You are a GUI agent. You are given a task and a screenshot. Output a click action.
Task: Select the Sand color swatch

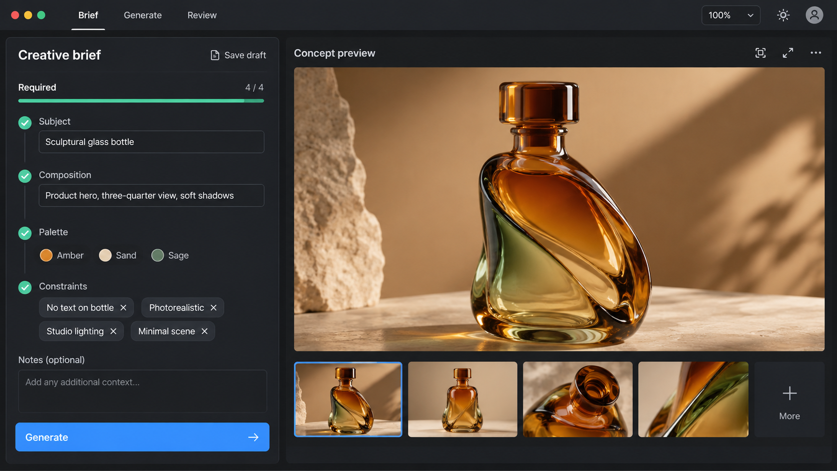coord(105,255)
